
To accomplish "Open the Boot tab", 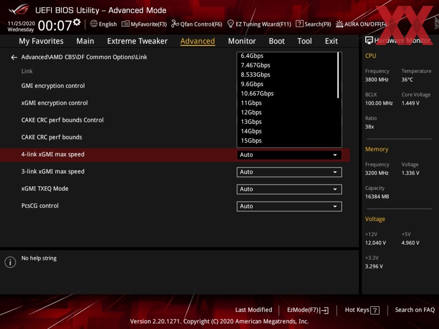I will point(277,41).
